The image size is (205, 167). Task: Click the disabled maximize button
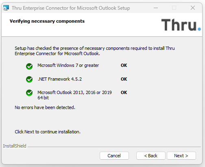point(174,8)
